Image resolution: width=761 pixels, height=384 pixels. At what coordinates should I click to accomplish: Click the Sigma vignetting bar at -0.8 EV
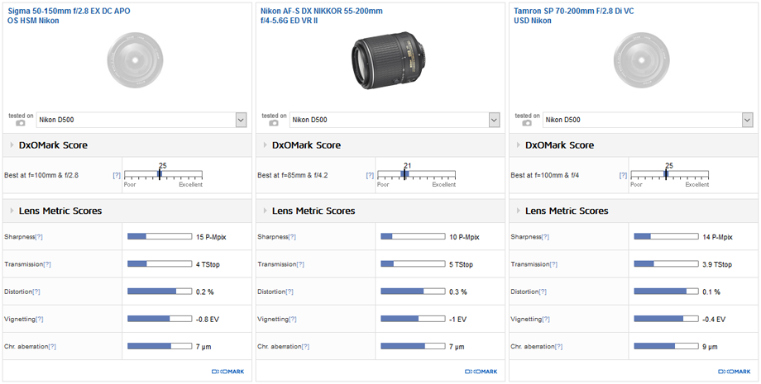[x=160, y=319]
